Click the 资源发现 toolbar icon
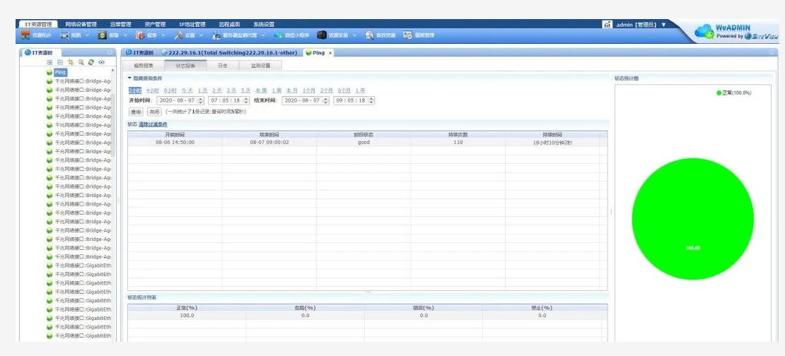Screen dimensions: 785x356 (322, 35)
